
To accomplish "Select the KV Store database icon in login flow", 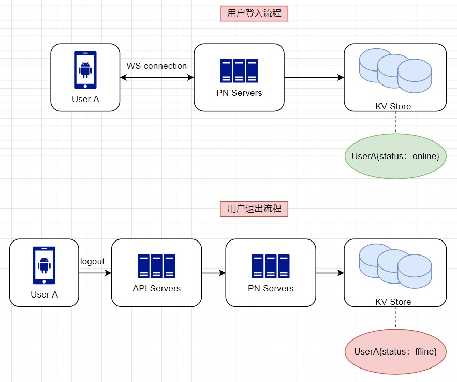I will (x=395, y=70).
